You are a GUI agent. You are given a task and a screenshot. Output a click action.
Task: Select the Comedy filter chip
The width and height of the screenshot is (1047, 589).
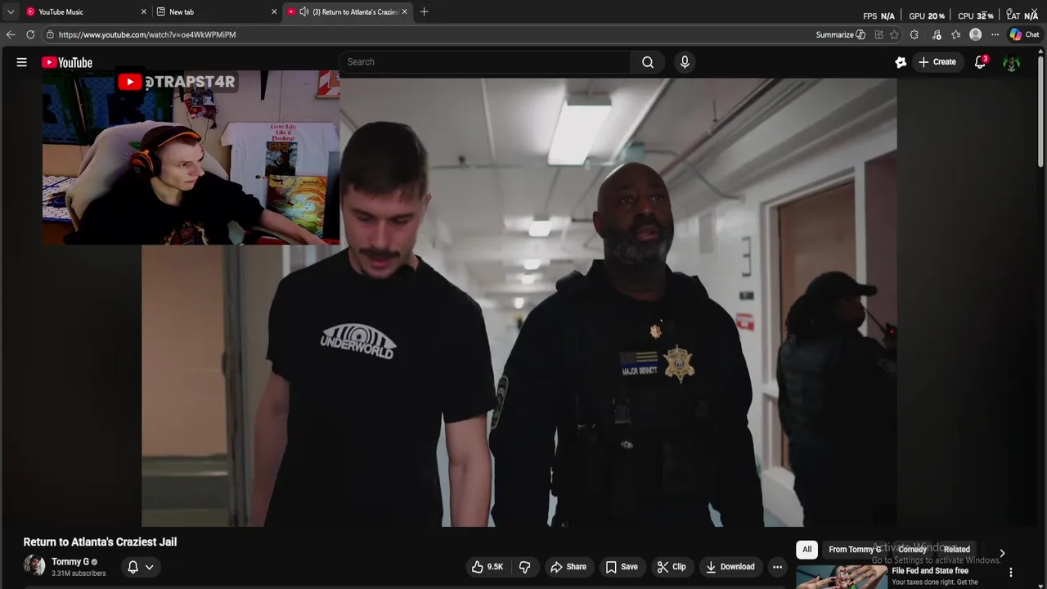pyautogui.click(x=912, y=550)
